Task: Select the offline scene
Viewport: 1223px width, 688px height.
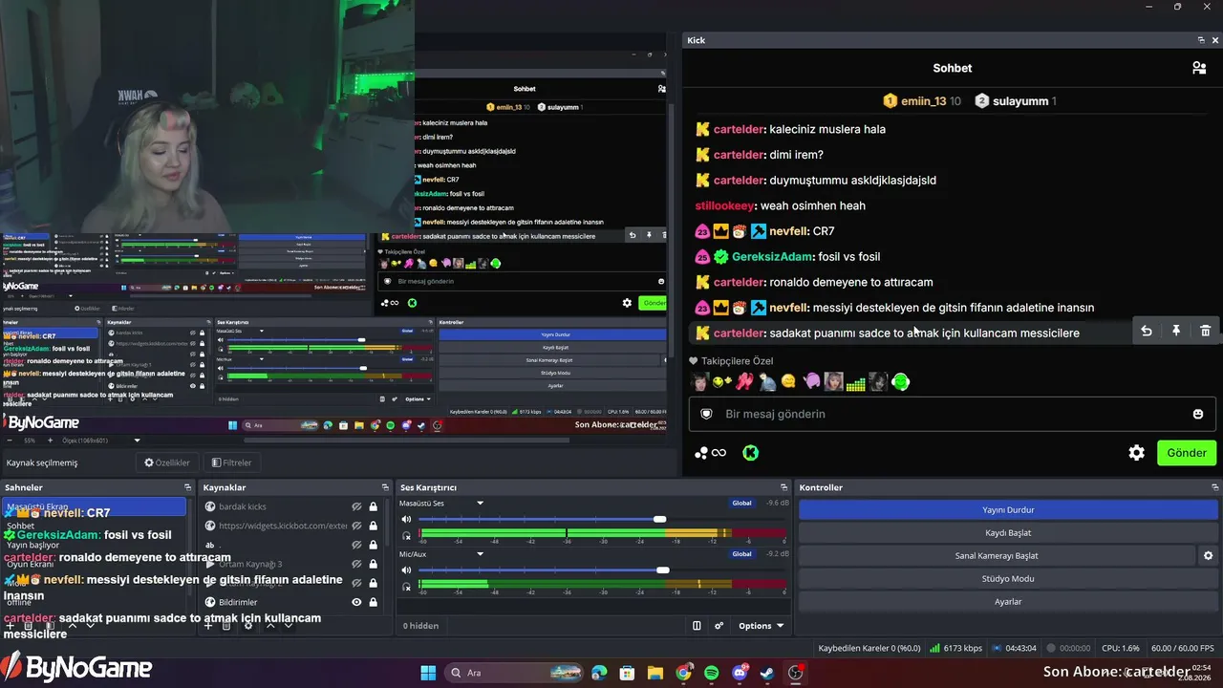Action: 95,602
